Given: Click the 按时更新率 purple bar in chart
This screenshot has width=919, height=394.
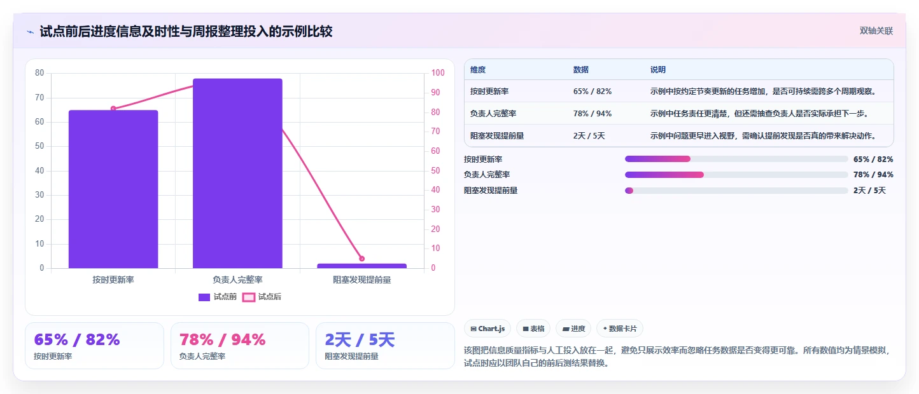Looking at the screenshot, I should [113, 189].
